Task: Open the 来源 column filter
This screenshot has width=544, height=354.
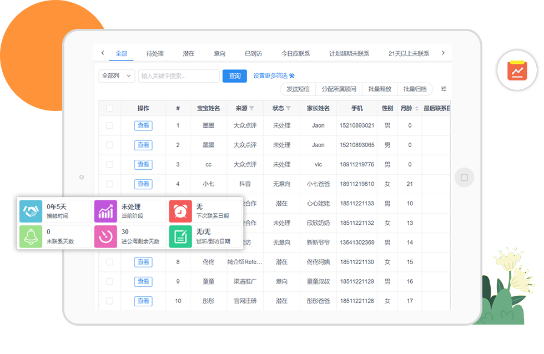Action: coord(251,108)
